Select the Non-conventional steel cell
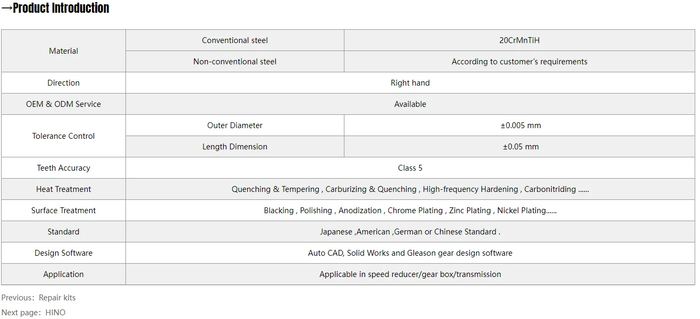This screenshot has width=700, height=319. tap(234, 62)
